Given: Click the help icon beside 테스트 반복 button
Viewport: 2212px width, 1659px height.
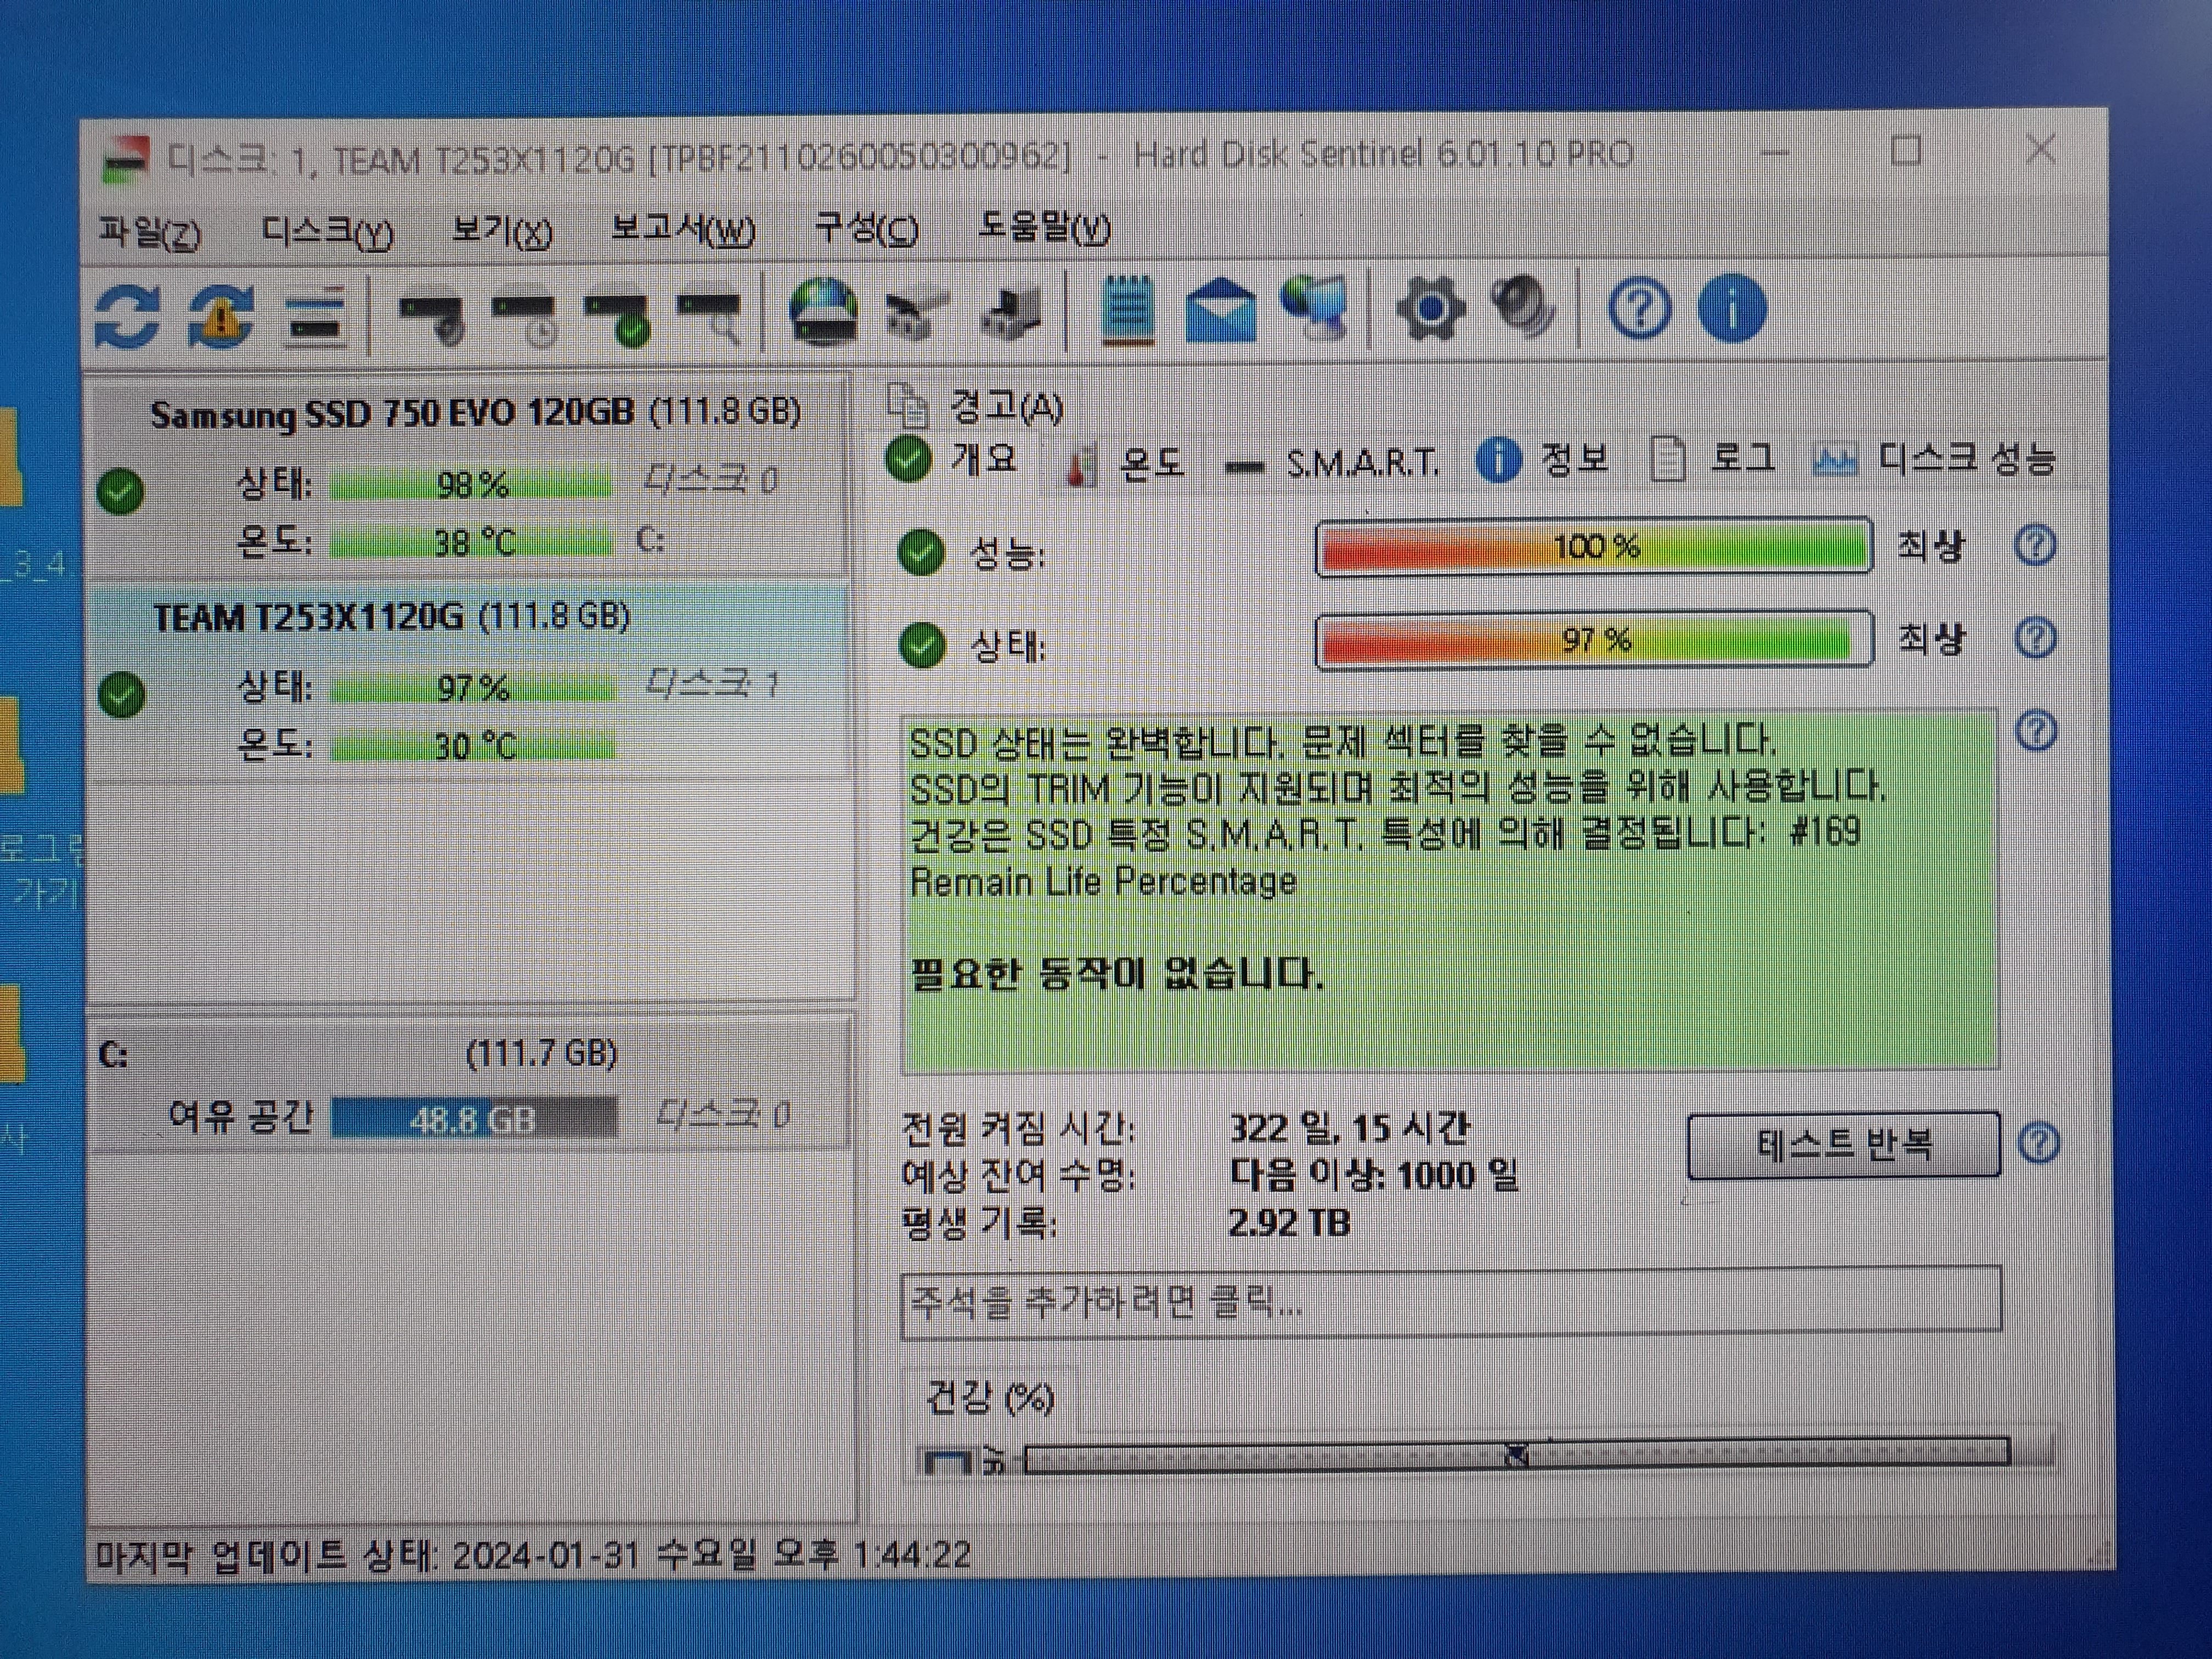Looking at the screenshot, I should tap(2039, 1143).
